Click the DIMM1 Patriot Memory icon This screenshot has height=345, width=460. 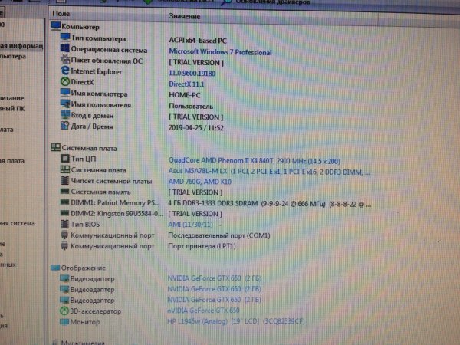click(x=64, y=202)
